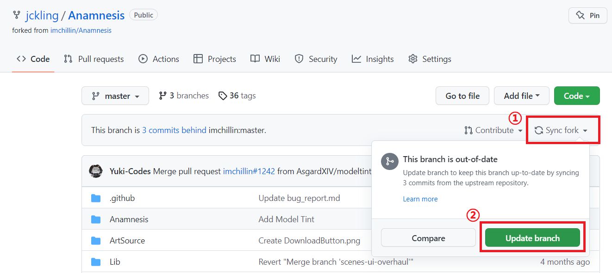Click the Update branch button
612x273 pixels.
point(532,238)
